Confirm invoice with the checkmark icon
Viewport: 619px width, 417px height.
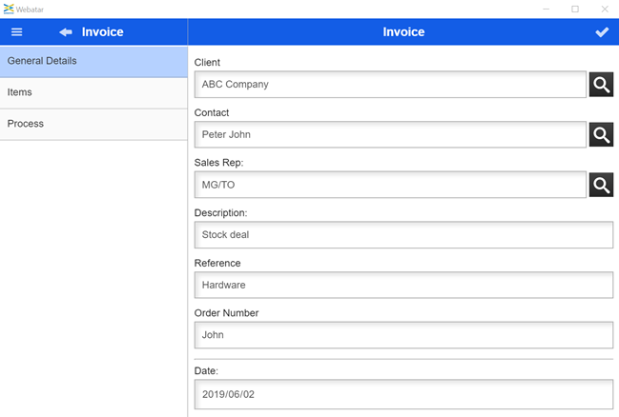pos(601,32)
